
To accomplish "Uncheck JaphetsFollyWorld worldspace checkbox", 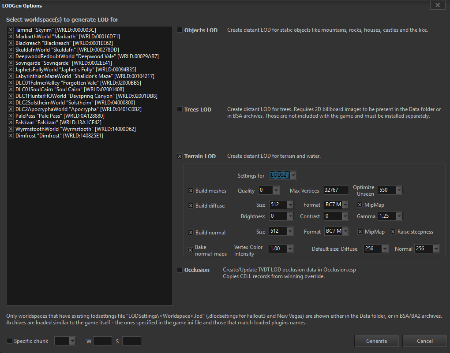I will pos(11,69).
